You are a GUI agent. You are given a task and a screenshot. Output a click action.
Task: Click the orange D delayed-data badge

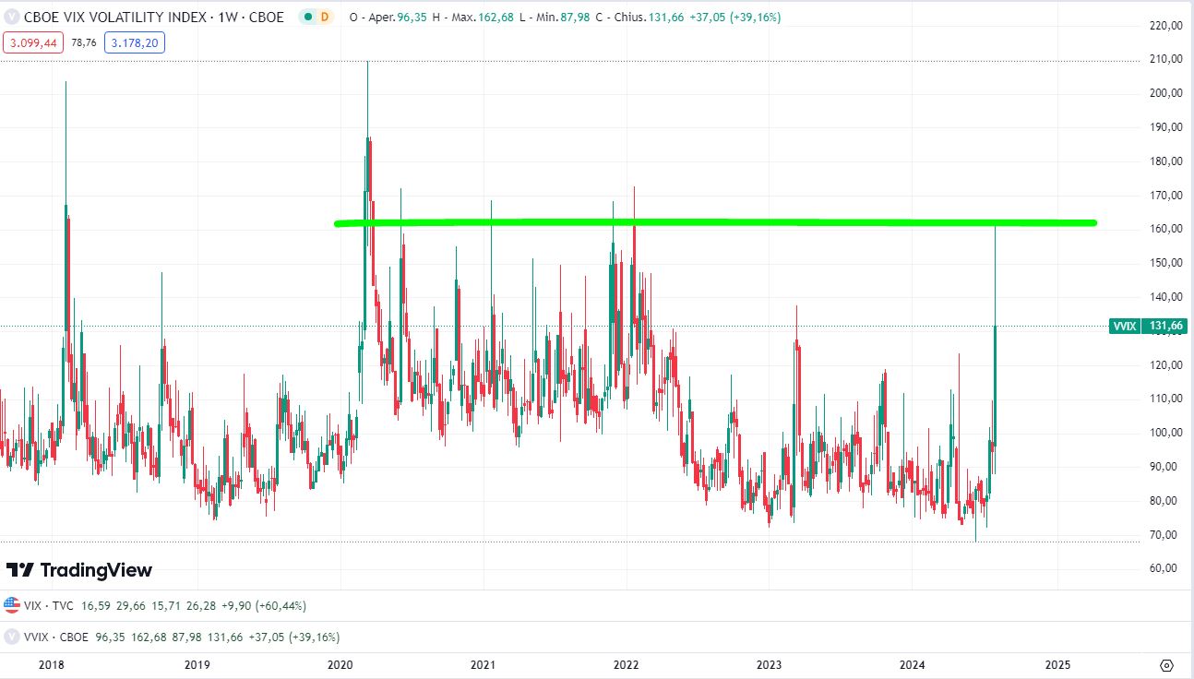325,17
